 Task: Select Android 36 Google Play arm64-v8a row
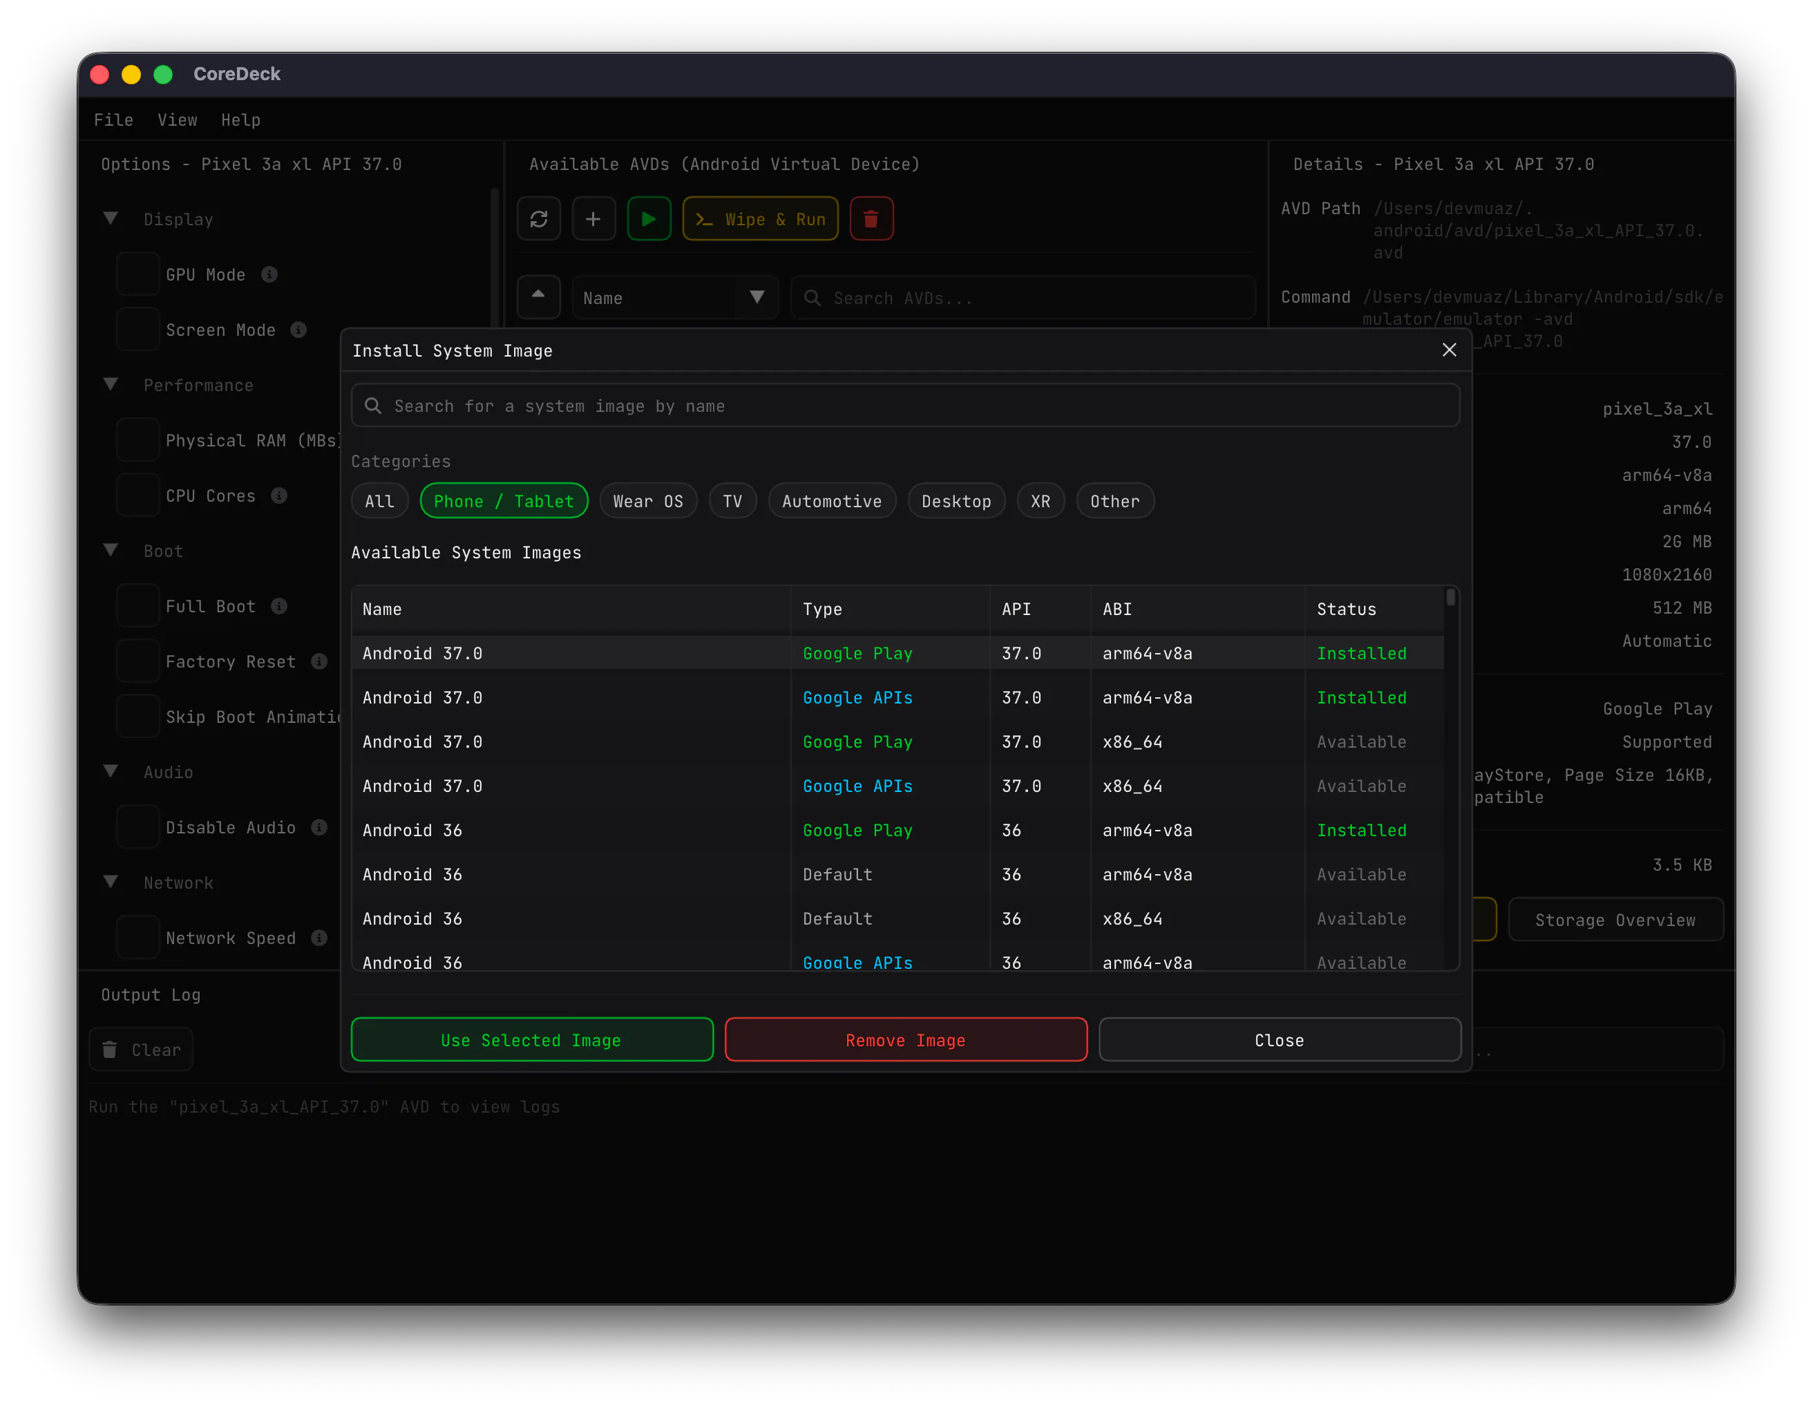click(x=898, y=830)
